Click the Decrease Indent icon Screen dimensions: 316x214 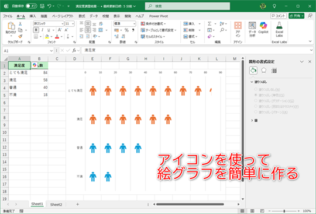[81, 36]
